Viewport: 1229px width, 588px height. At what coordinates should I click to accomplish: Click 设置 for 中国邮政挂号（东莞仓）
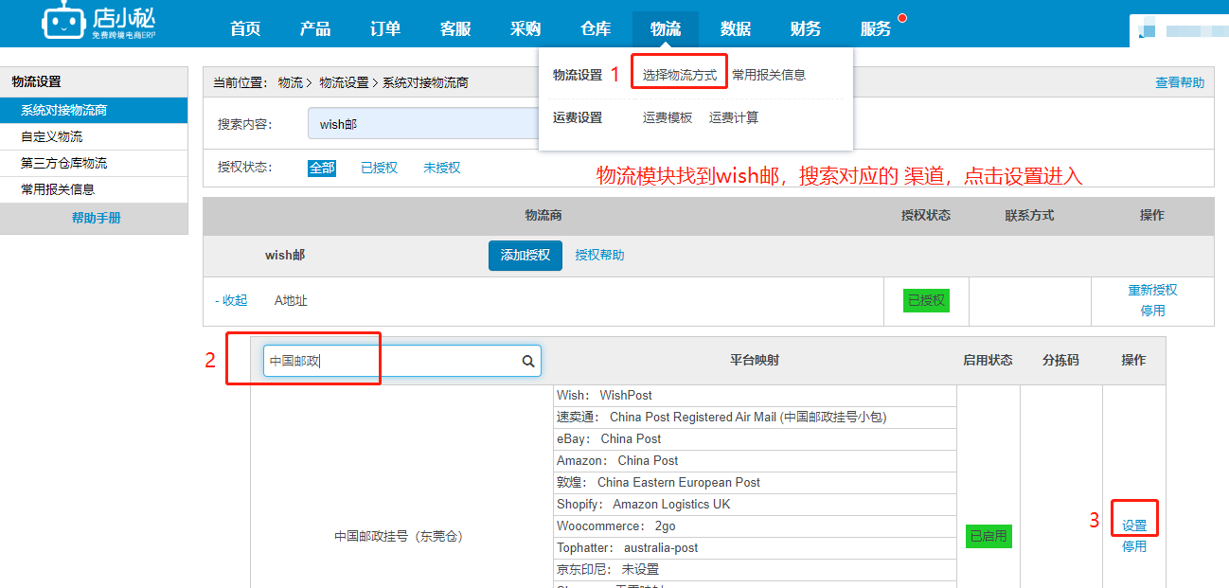click(1134, 526)
